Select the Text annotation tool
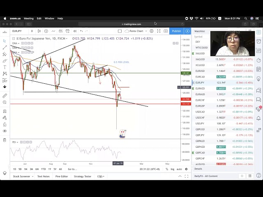The height and width of the screenshot is (197, 263). coord(5,67)
